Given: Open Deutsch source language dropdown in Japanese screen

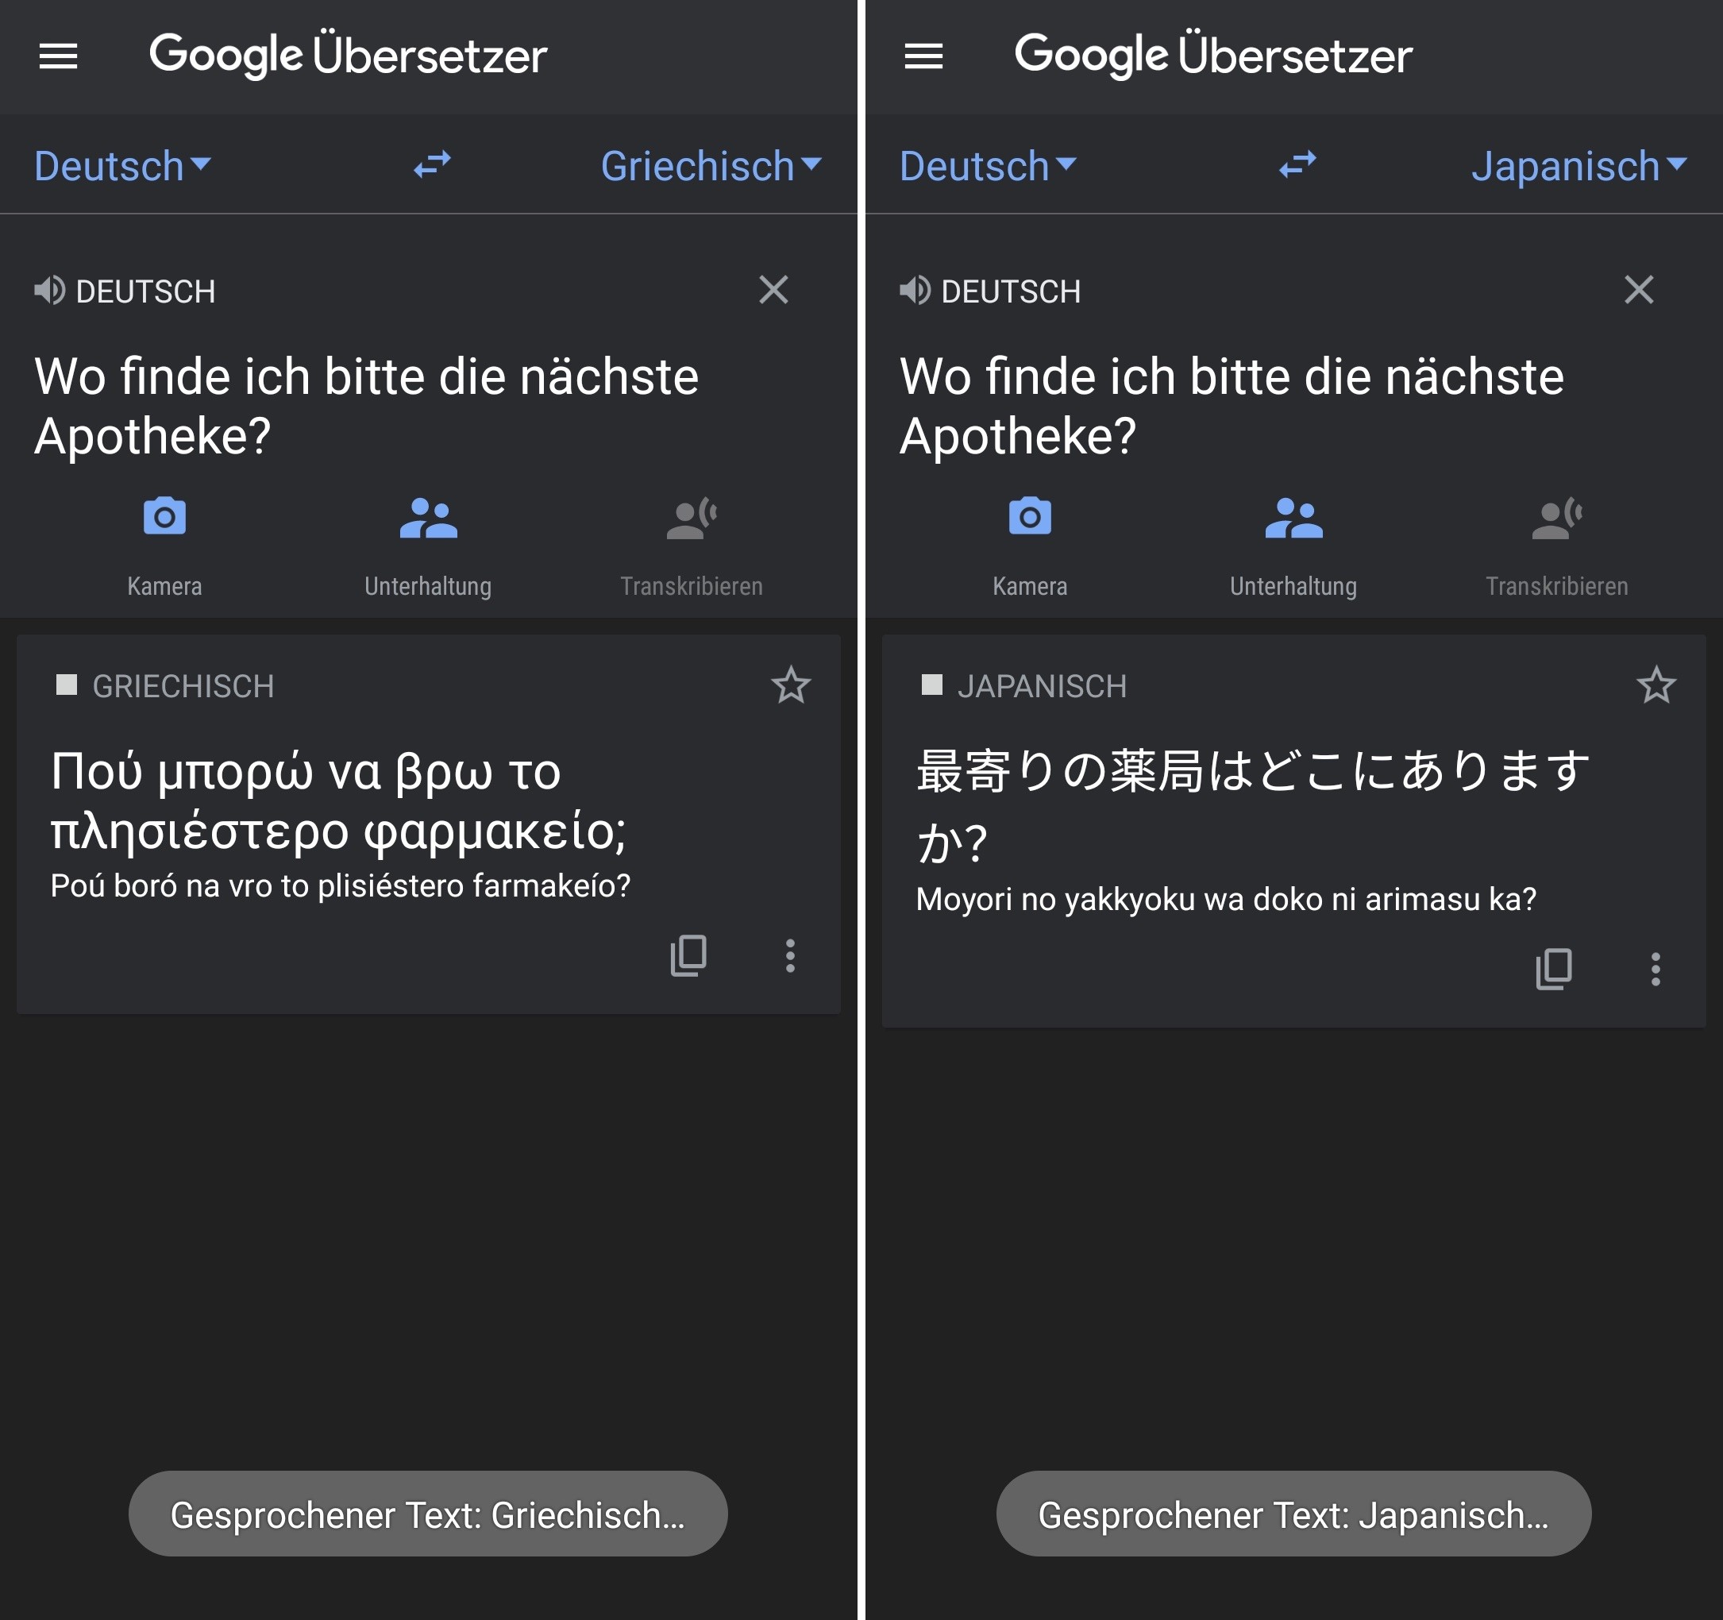Looking at the screenshot, I should [987, 165].
